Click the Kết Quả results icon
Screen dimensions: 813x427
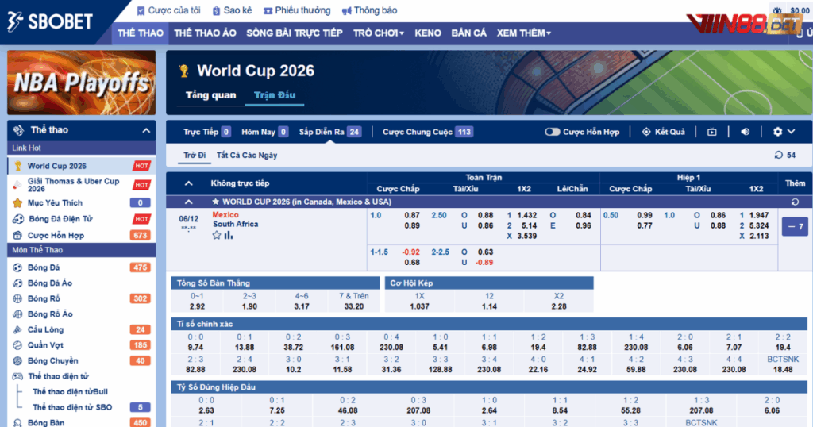click(646, 132)
